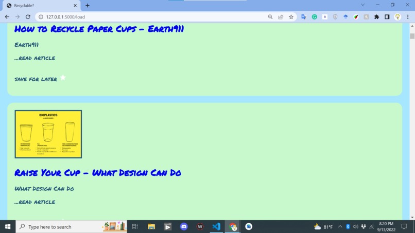Image resolution: width=415 pixels, height=233 pixels.
Task: Open How to Recycle Paper Cups headline
Action: [99, 29]
